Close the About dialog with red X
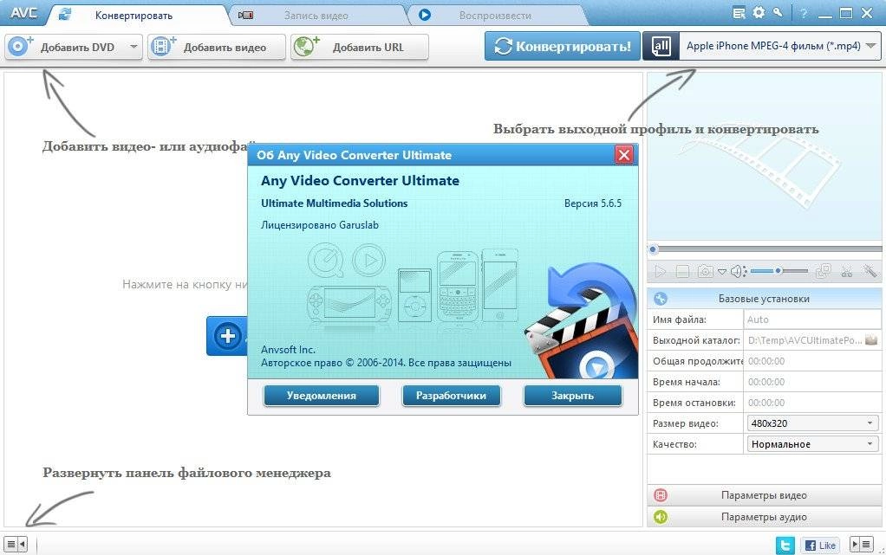 point(624,155)
